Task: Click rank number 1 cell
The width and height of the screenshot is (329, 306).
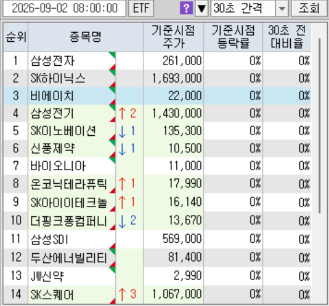Action: pyautogui.click(x=16, y=61)
